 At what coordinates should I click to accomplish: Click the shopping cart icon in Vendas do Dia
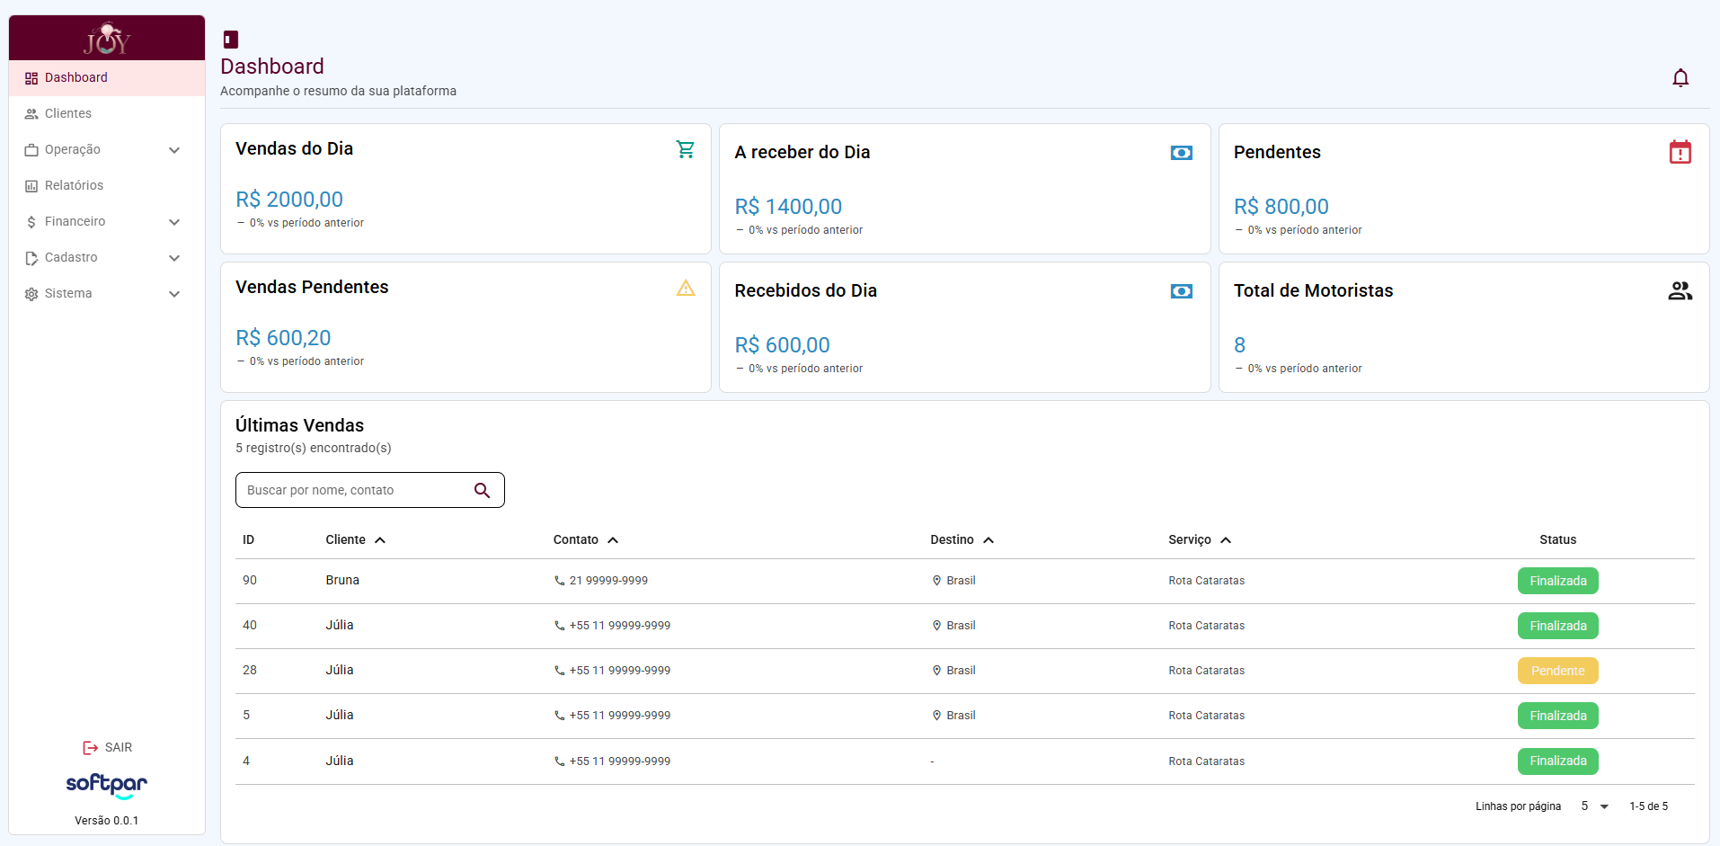tap(686, 149)
